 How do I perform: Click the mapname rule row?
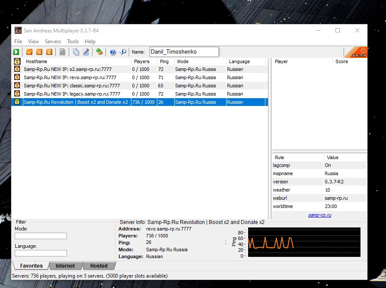point(319,173)
